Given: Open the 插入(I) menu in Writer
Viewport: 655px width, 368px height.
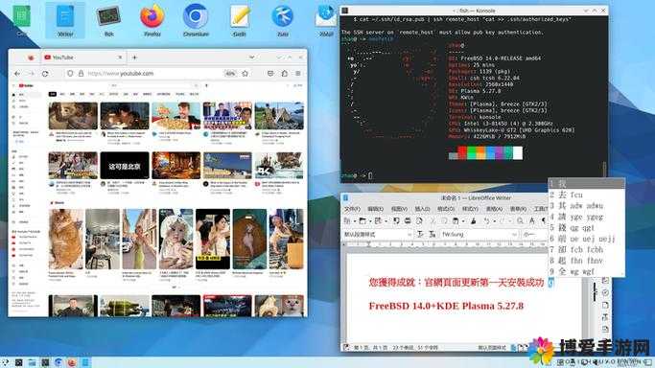Looking at the screenshot, I should [x=422, y=209].
